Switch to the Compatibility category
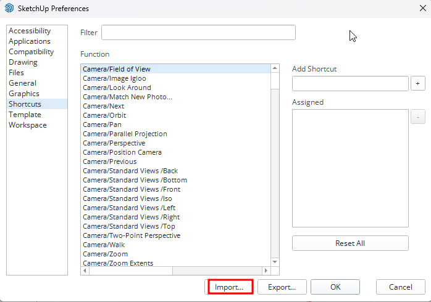The height and width of the screenshot is (302, 431). tap(37, 52)
